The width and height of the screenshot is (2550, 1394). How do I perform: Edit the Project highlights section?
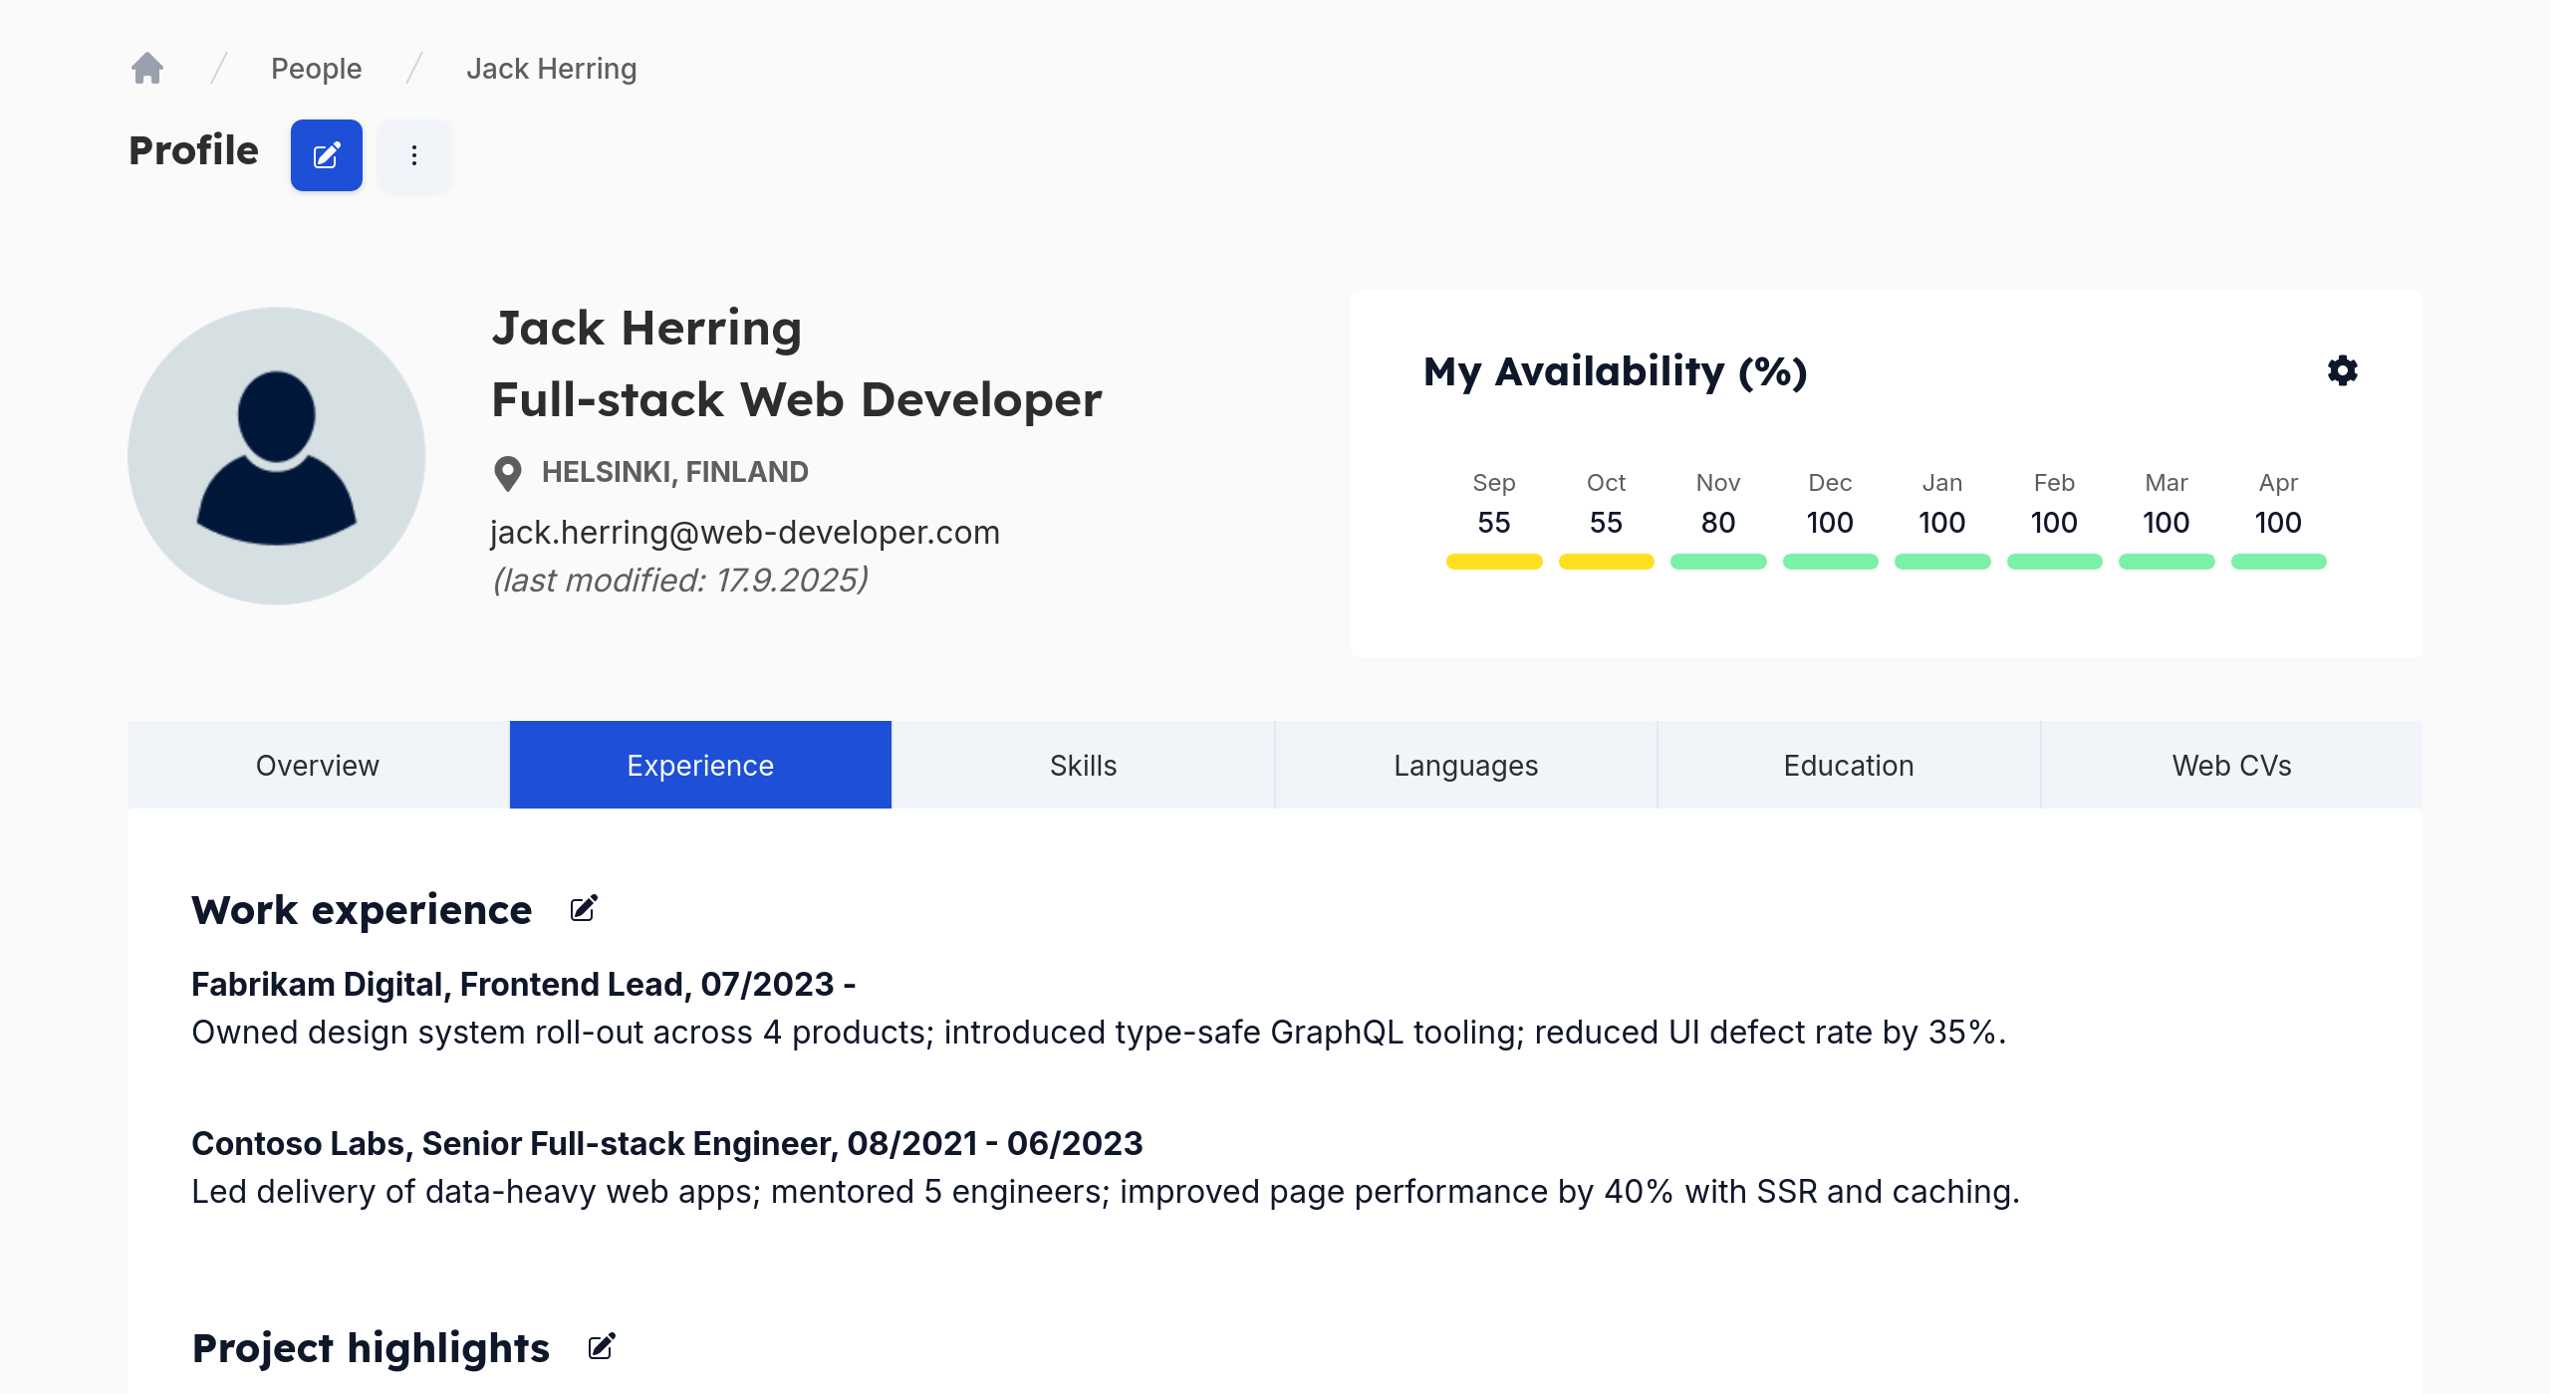[x=602, y=1346]
